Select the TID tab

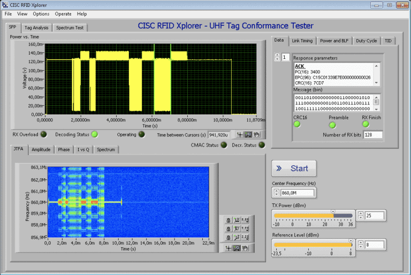[x=388, y=41]
